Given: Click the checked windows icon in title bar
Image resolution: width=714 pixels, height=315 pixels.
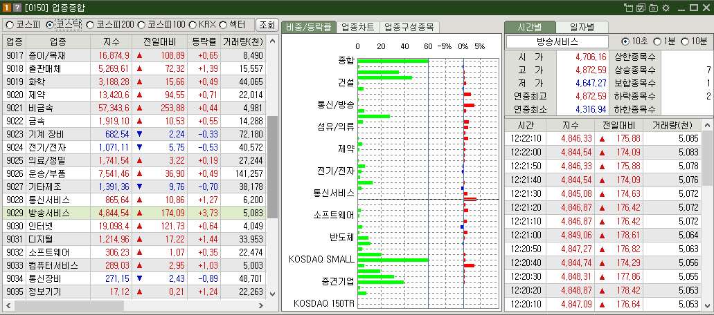Looking at the screenshot, I should 641,8.
